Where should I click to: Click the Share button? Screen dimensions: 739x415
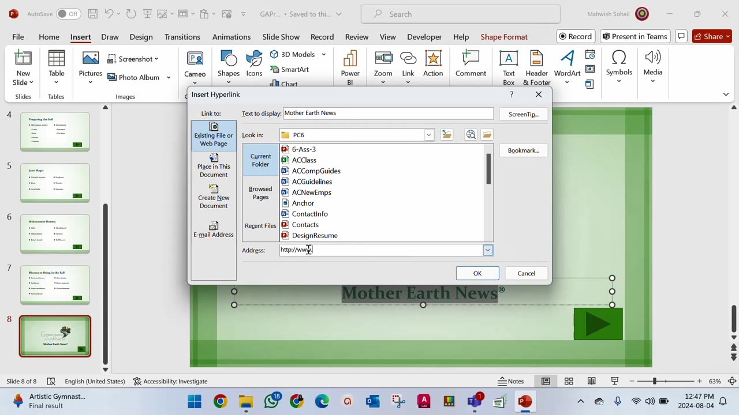pyautogui.click(x=712, y=36)
